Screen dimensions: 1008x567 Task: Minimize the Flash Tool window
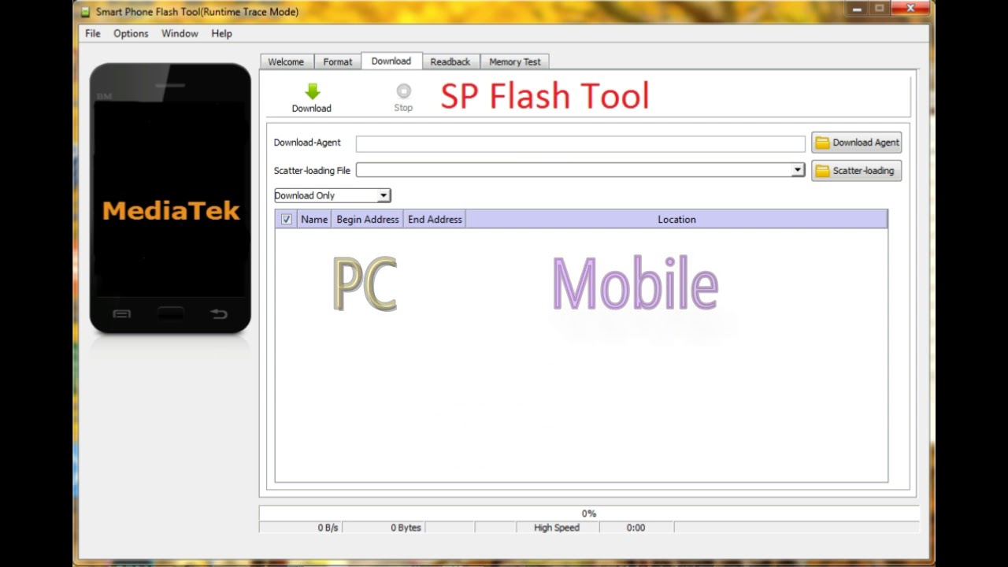pyautogui.click(x=858, y=9)
